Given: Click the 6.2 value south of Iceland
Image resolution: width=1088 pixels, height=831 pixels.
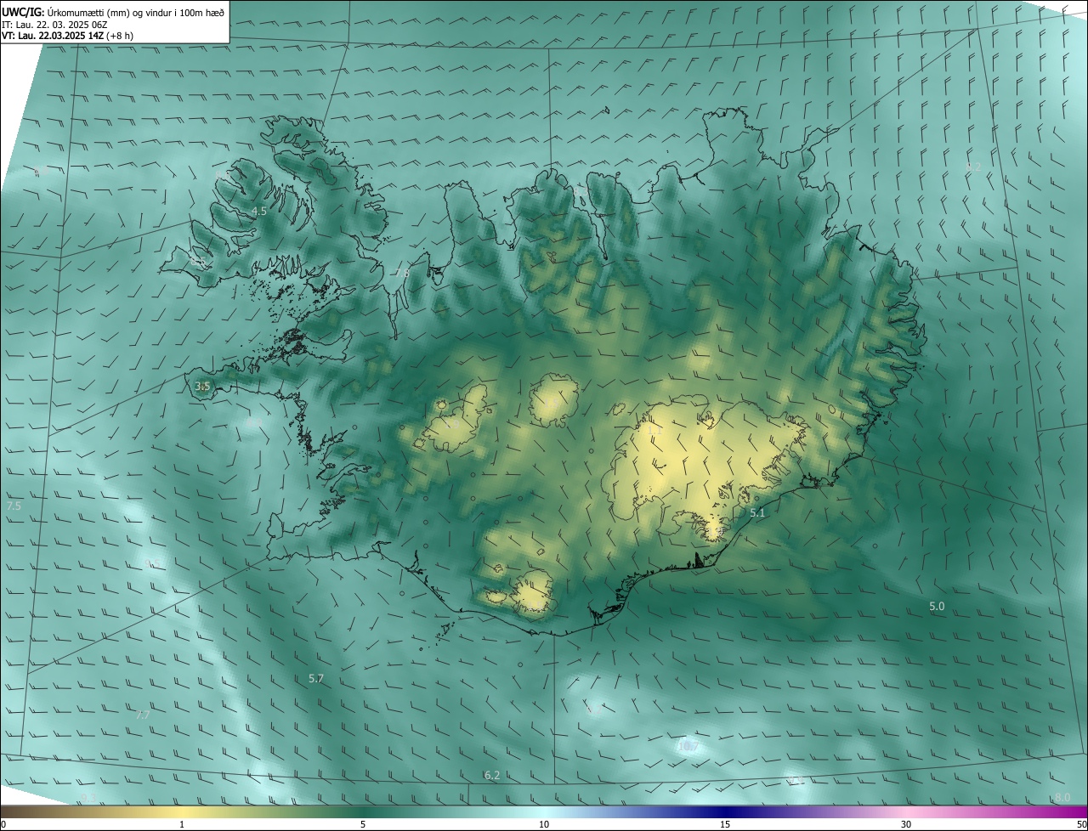Looking at the screenshot, I should [492, 775].
